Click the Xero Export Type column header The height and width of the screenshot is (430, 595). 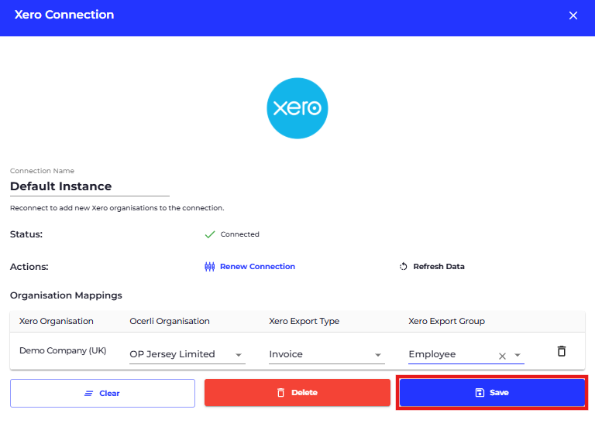click(304, 321)
